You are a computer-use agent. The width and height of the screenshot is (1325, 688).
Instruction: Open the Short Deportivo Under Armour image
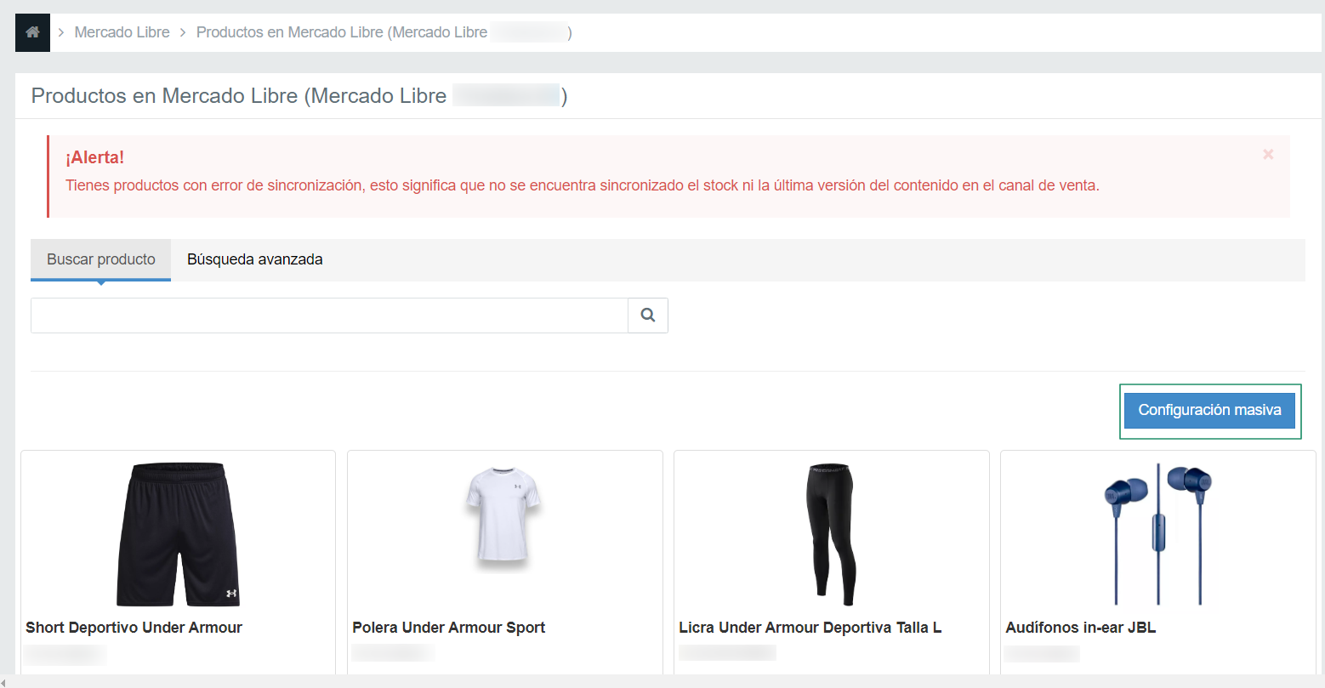(x=179, y=534)
